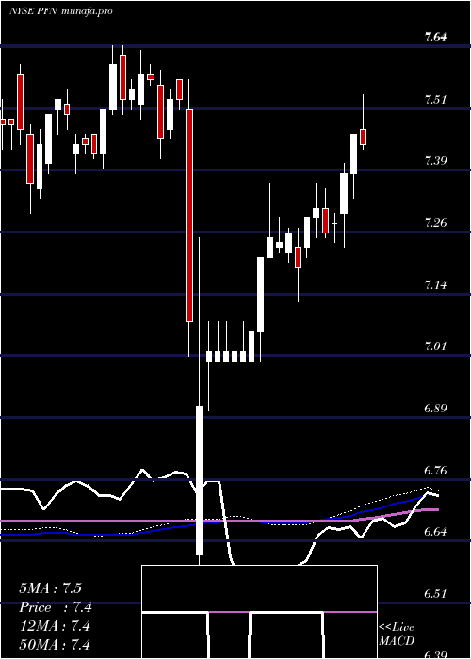Click the 6.89 price axis label
The image size is (471, 659).
(435, 408)
